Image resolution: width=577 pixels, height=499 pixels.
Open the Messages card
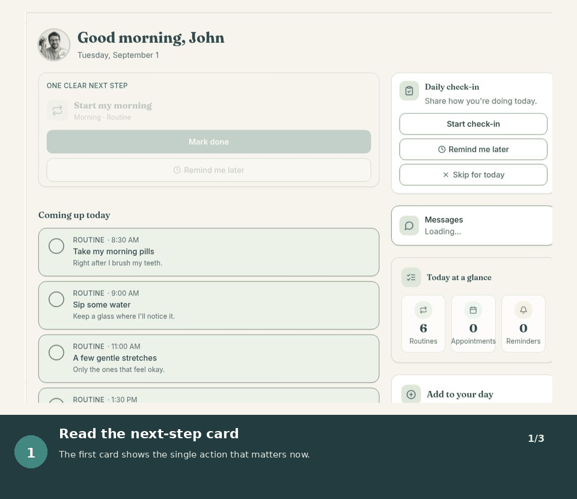coord(472,225)
